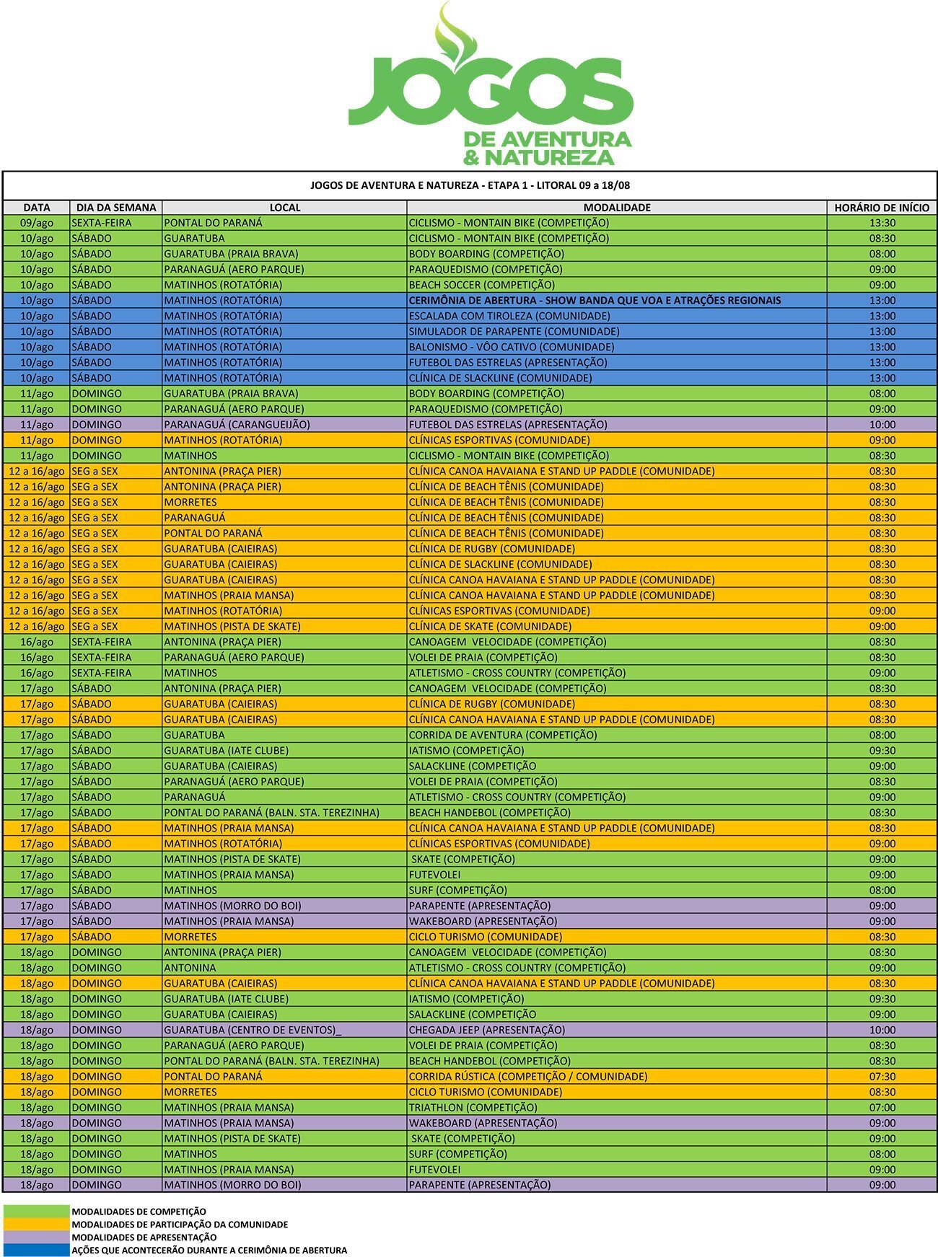
Task: Click the Jogos de Aventura & Natureza logo
Action: tap(491, 84)
